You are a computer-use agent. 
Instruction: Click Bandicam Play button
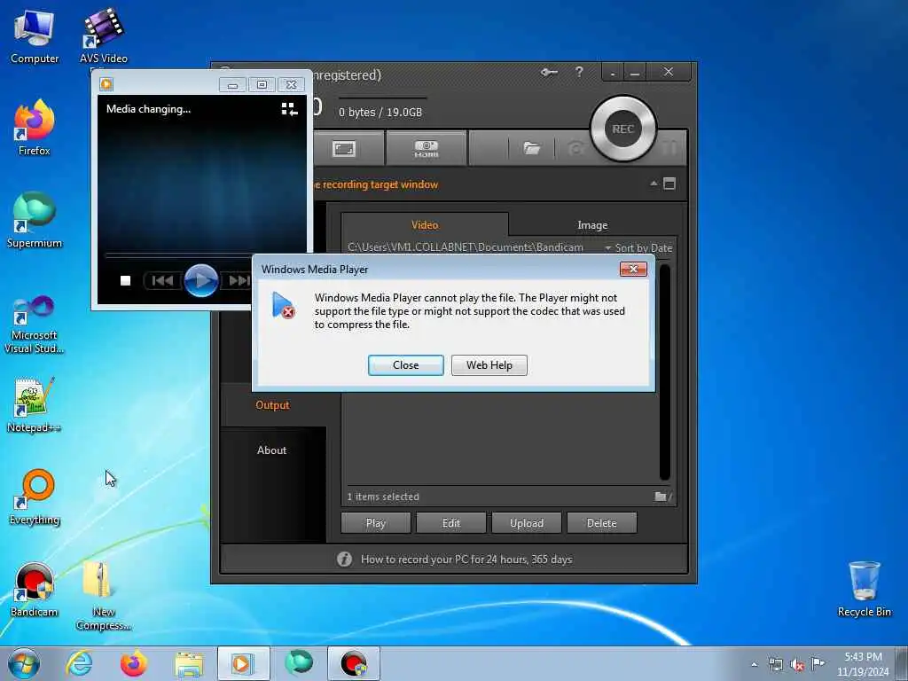376,523
